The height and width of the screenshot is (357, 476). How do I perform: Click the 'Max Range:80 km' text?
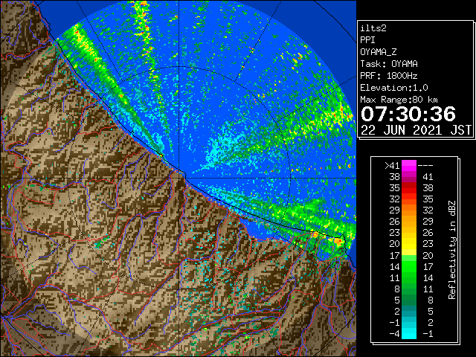[399, 100]
